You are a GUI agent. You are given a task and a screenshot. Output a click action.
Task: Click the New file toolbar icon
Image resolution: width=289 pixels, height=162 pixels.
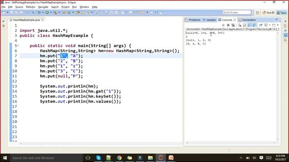point(4,13)
